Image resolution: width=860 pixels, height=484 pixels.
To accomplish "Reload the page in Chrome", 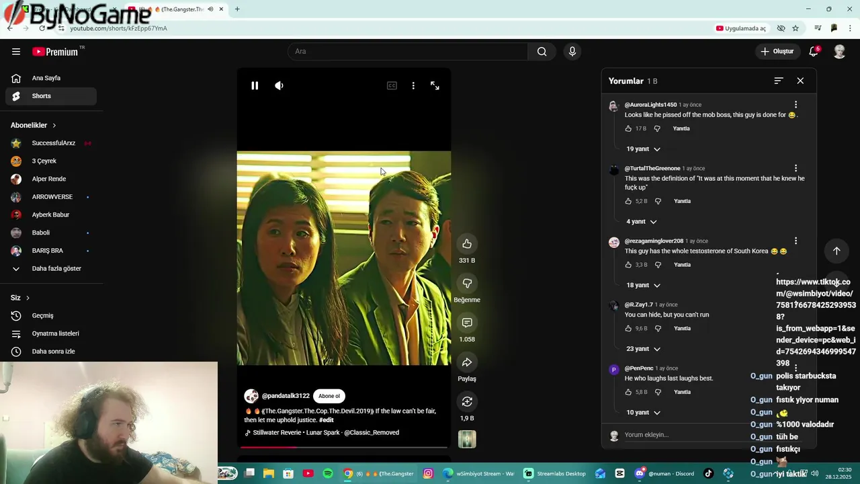I will pos(42,28).
